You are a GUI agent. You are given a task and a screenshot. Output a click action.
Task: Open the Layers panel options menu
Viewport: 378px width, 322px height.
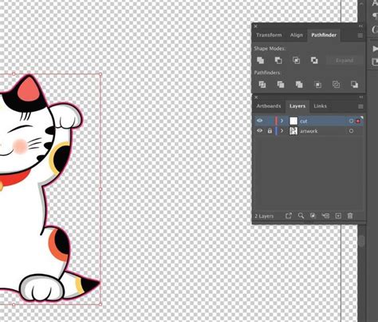pos(360,106)
